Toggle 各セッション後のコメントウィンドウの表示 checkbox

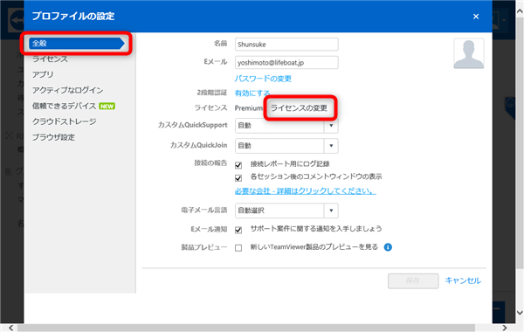pos(238,178)
